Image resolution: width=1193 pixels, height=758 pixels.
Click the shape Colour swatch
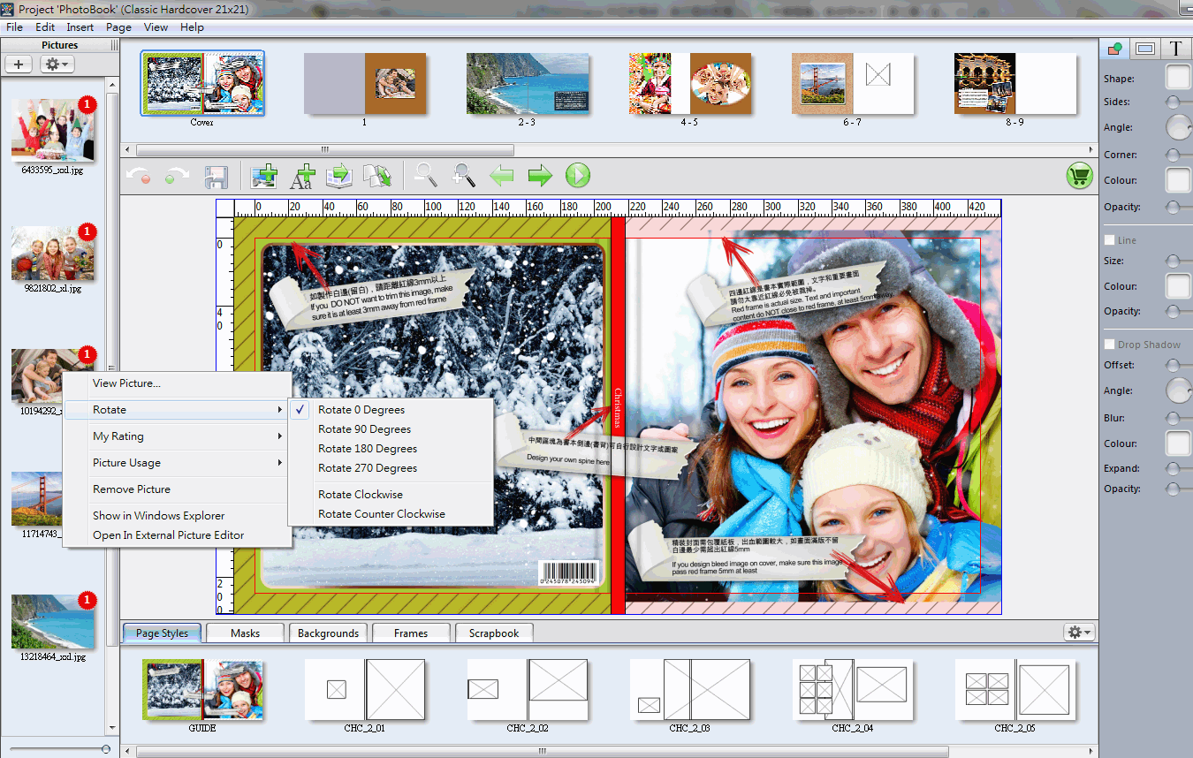pyautogui.click(x=1178, y=180)
